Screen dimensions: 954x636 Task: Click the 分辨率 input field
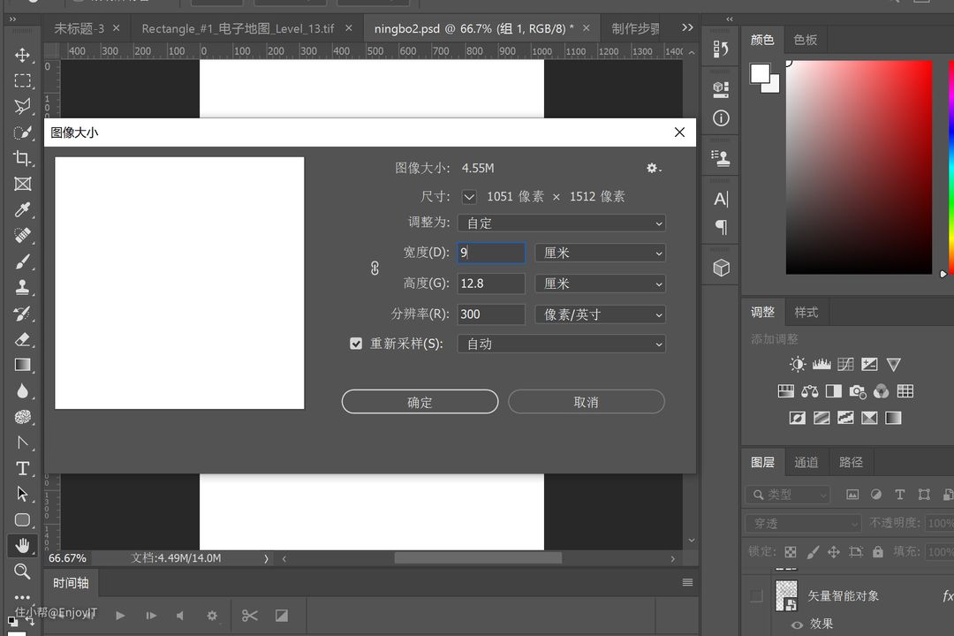(491, 314)
